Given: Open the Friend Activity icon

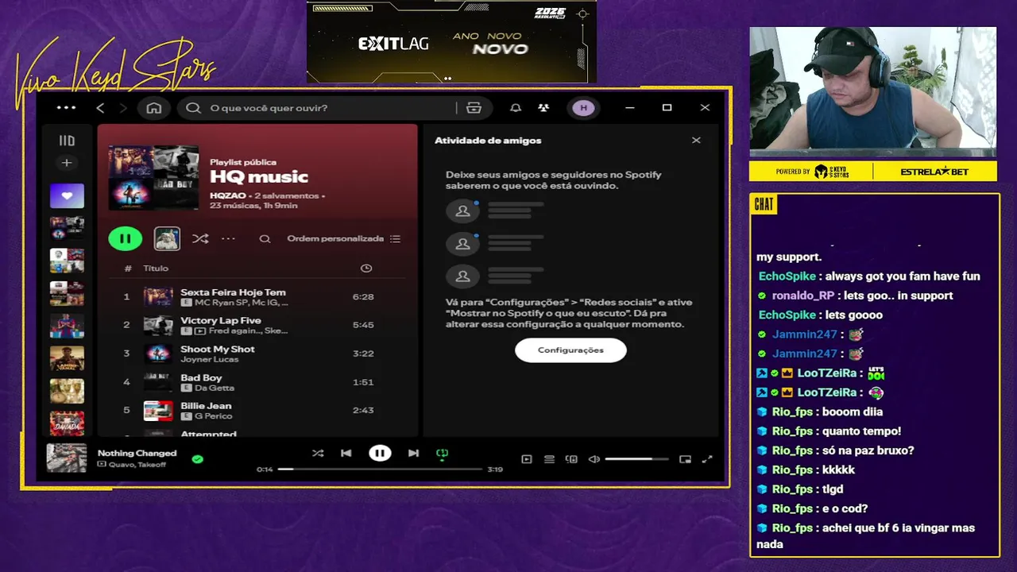Looking at the screenshot, I should (543, 108).
